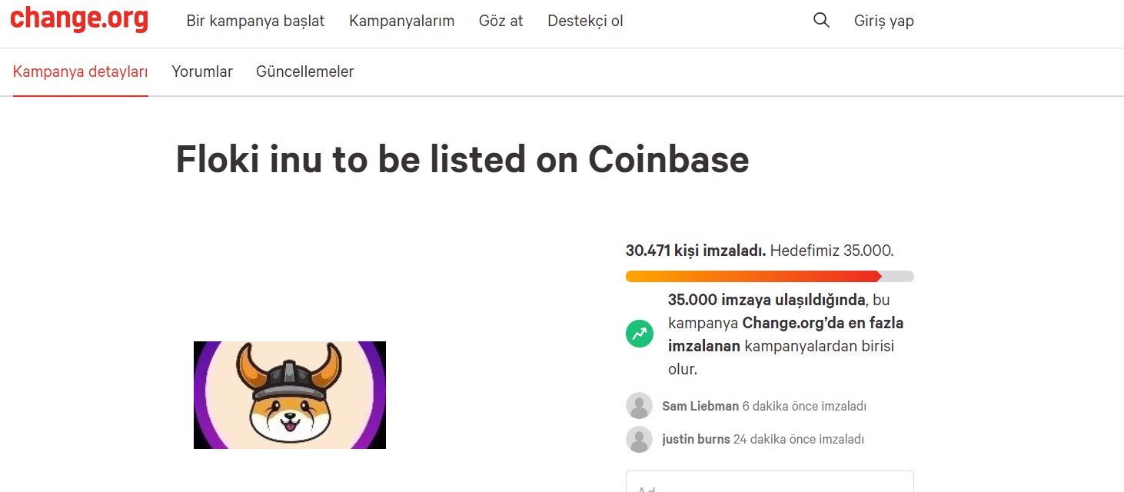Go to Kampanyalarım

(x=401, y=21)
